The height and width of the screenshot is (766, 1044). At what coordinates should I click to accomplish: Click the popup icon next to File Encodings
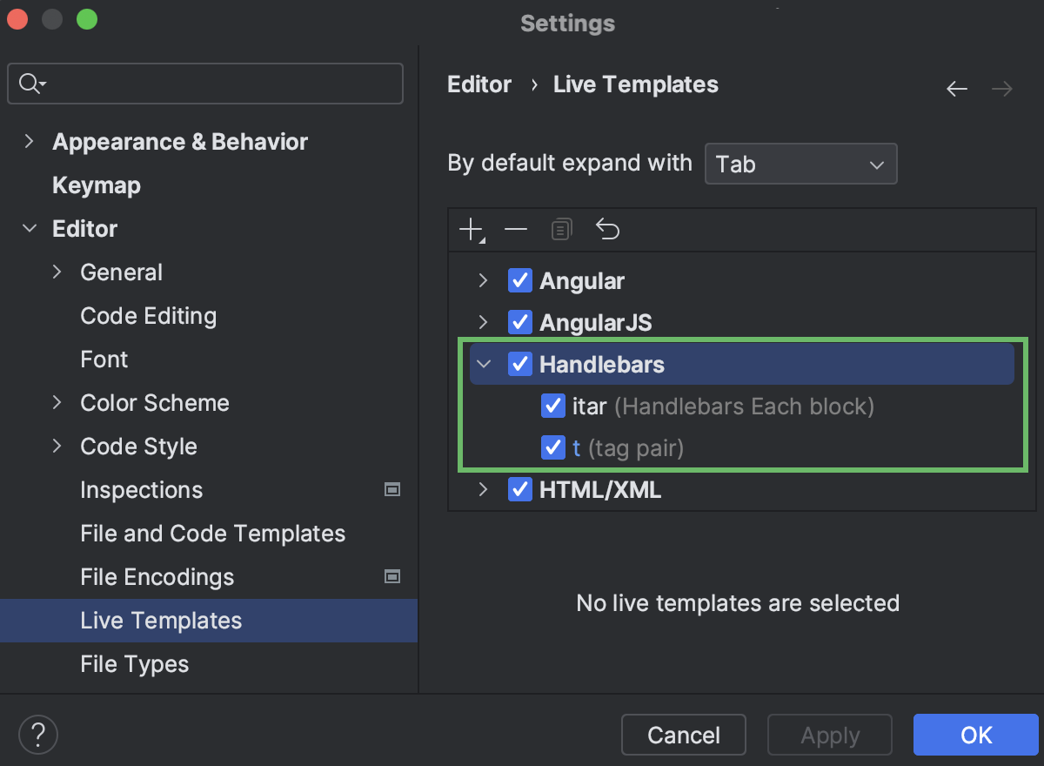tap(392, 577)
